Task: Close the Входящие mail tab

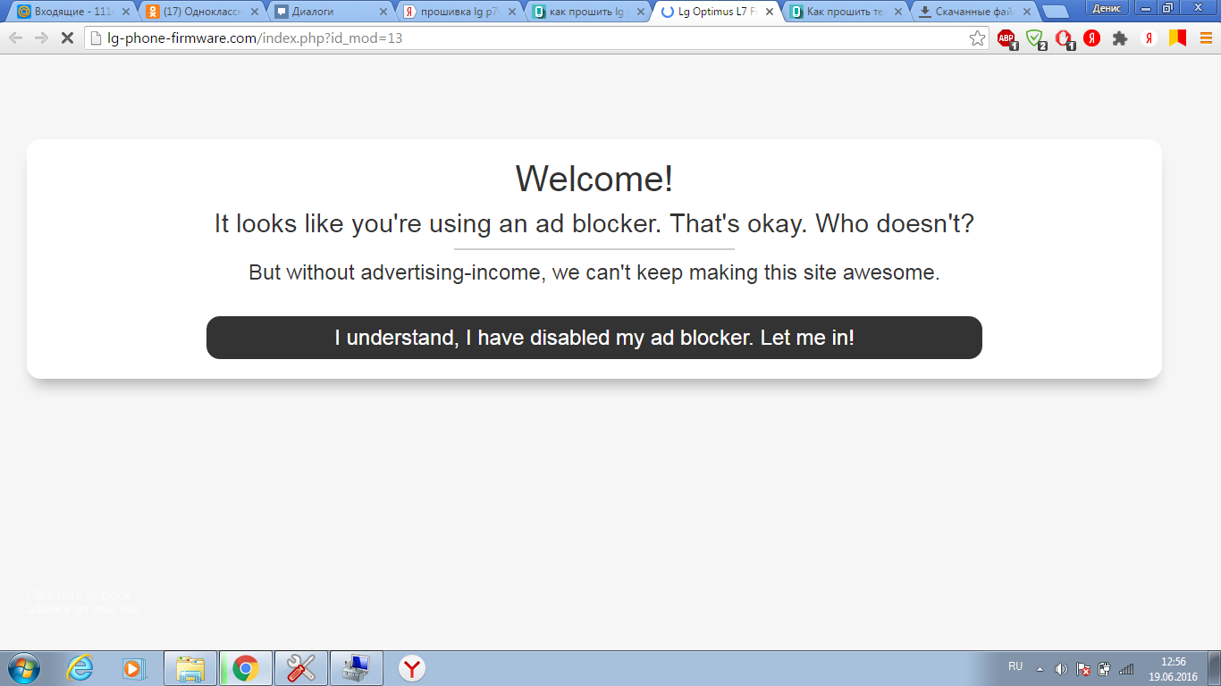Action: (x=126, y=13)
